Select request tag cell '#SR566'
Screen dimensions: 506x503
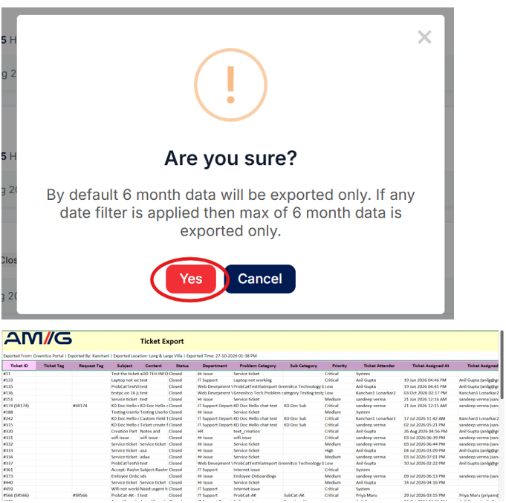click(x=91, y=496)
